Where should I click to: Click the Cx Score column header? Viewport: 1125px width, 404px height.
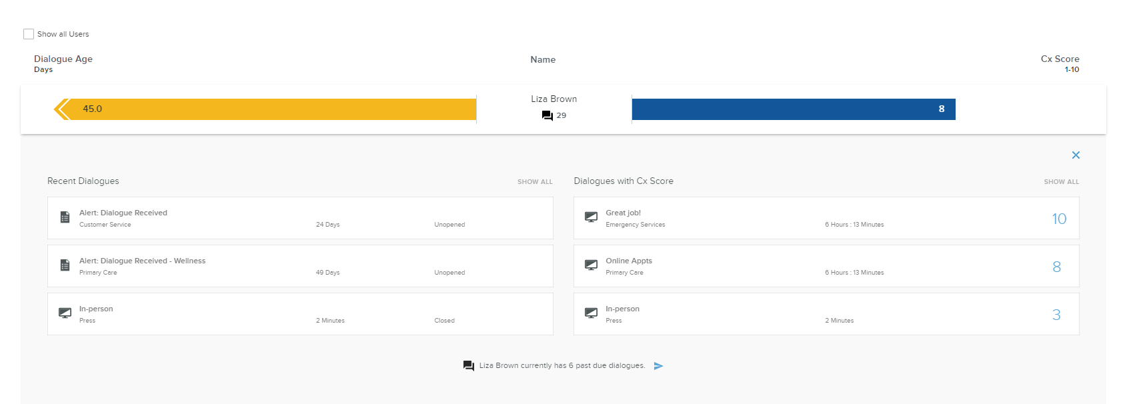pyautogui.click(x=1059, y=59)
